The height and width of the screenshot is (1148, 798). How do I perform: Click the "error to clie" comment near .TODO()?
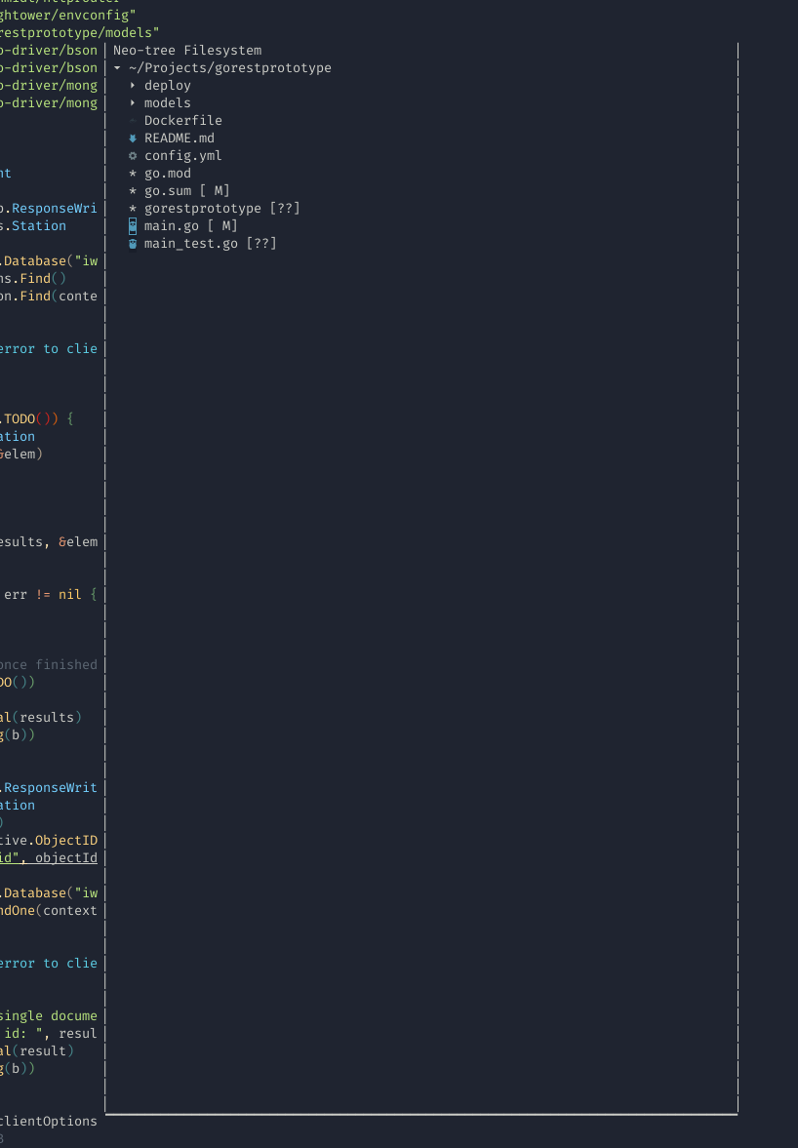point(49,349)
